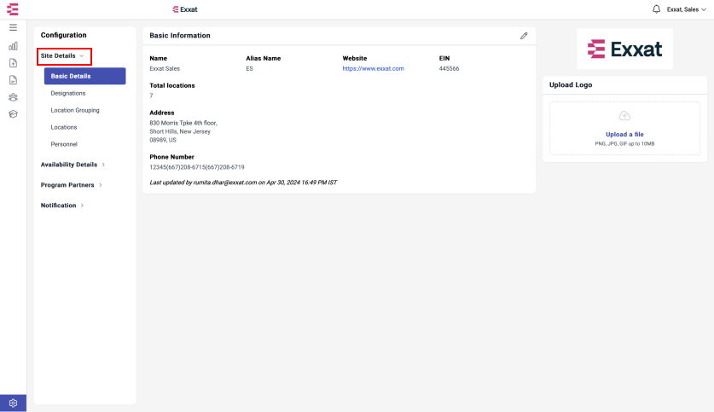Screen dimensions: 714x412
Task: Visit https://www.exxat.com link
Action: pos(373,69)
